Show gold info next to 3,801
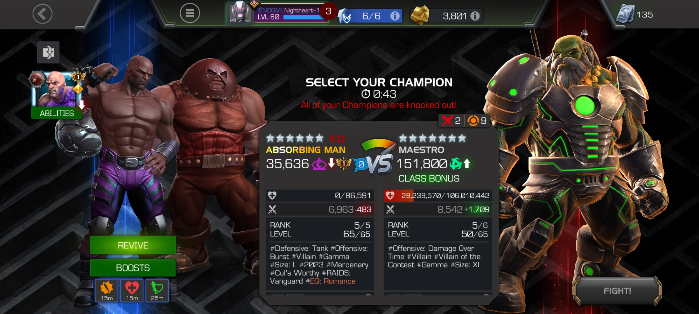Image resolution: width=699 pixels, height=314 pixels. [x=475, y=16]
